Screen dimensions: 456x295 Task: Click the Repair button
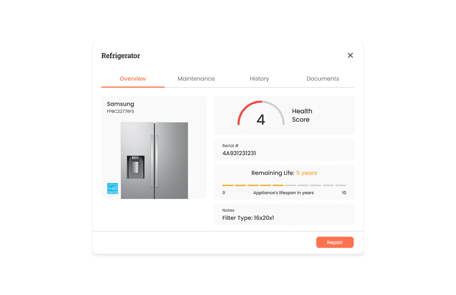tap(335, 242)
